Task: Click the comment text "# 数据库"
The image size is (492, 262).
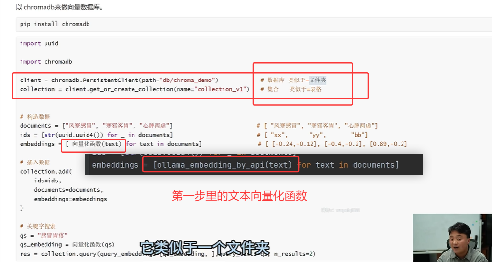Action: click(x=272, y=80)
